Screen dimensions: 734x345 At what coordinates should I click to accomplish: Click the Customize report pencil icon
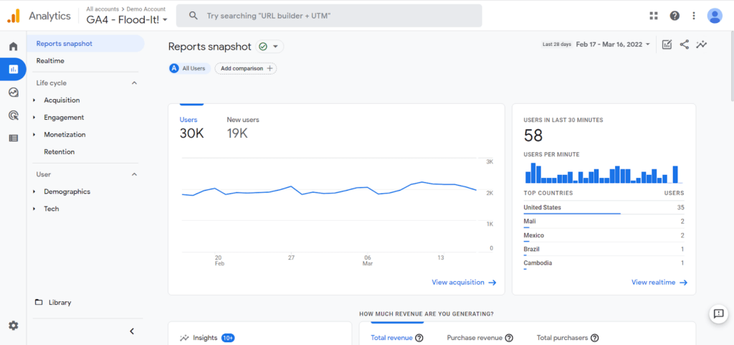coord(667,44)
